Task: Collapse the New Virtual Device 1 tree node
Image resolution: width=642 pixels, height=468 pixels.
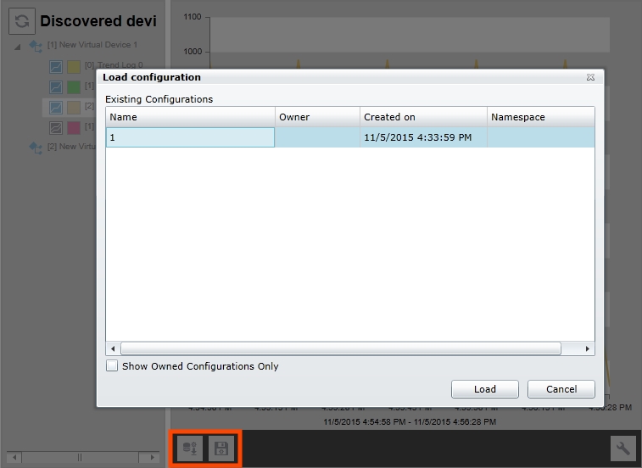Action: point(19,46)
